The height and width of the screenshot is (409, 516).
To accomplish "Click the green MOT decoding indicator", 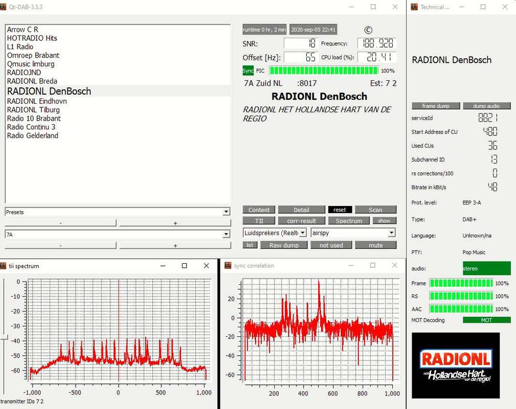I will pos(487,320).
